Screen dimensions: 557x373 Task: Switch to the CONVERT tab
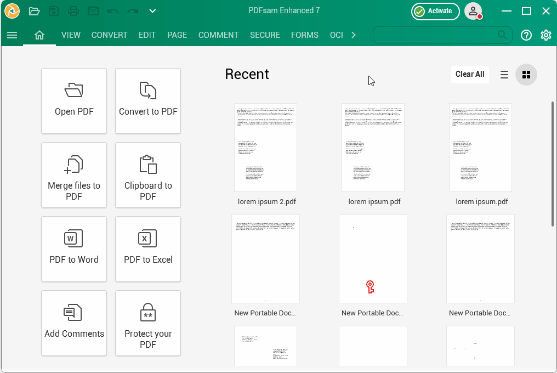point(110,35)
